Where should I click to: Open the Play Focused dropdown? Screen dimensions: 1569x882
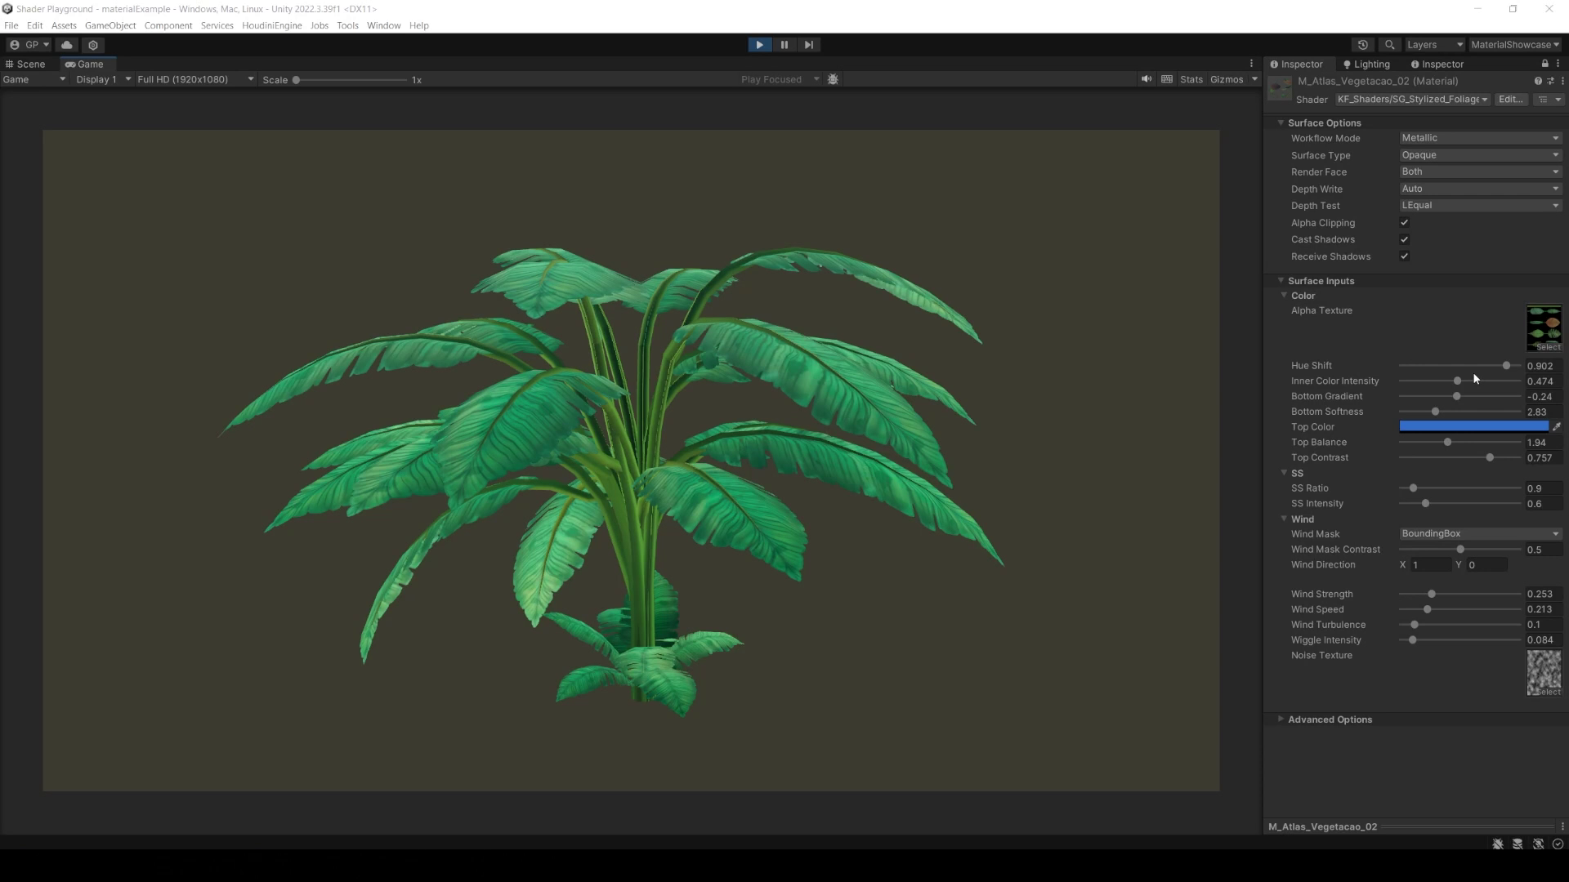pos(780,79)
